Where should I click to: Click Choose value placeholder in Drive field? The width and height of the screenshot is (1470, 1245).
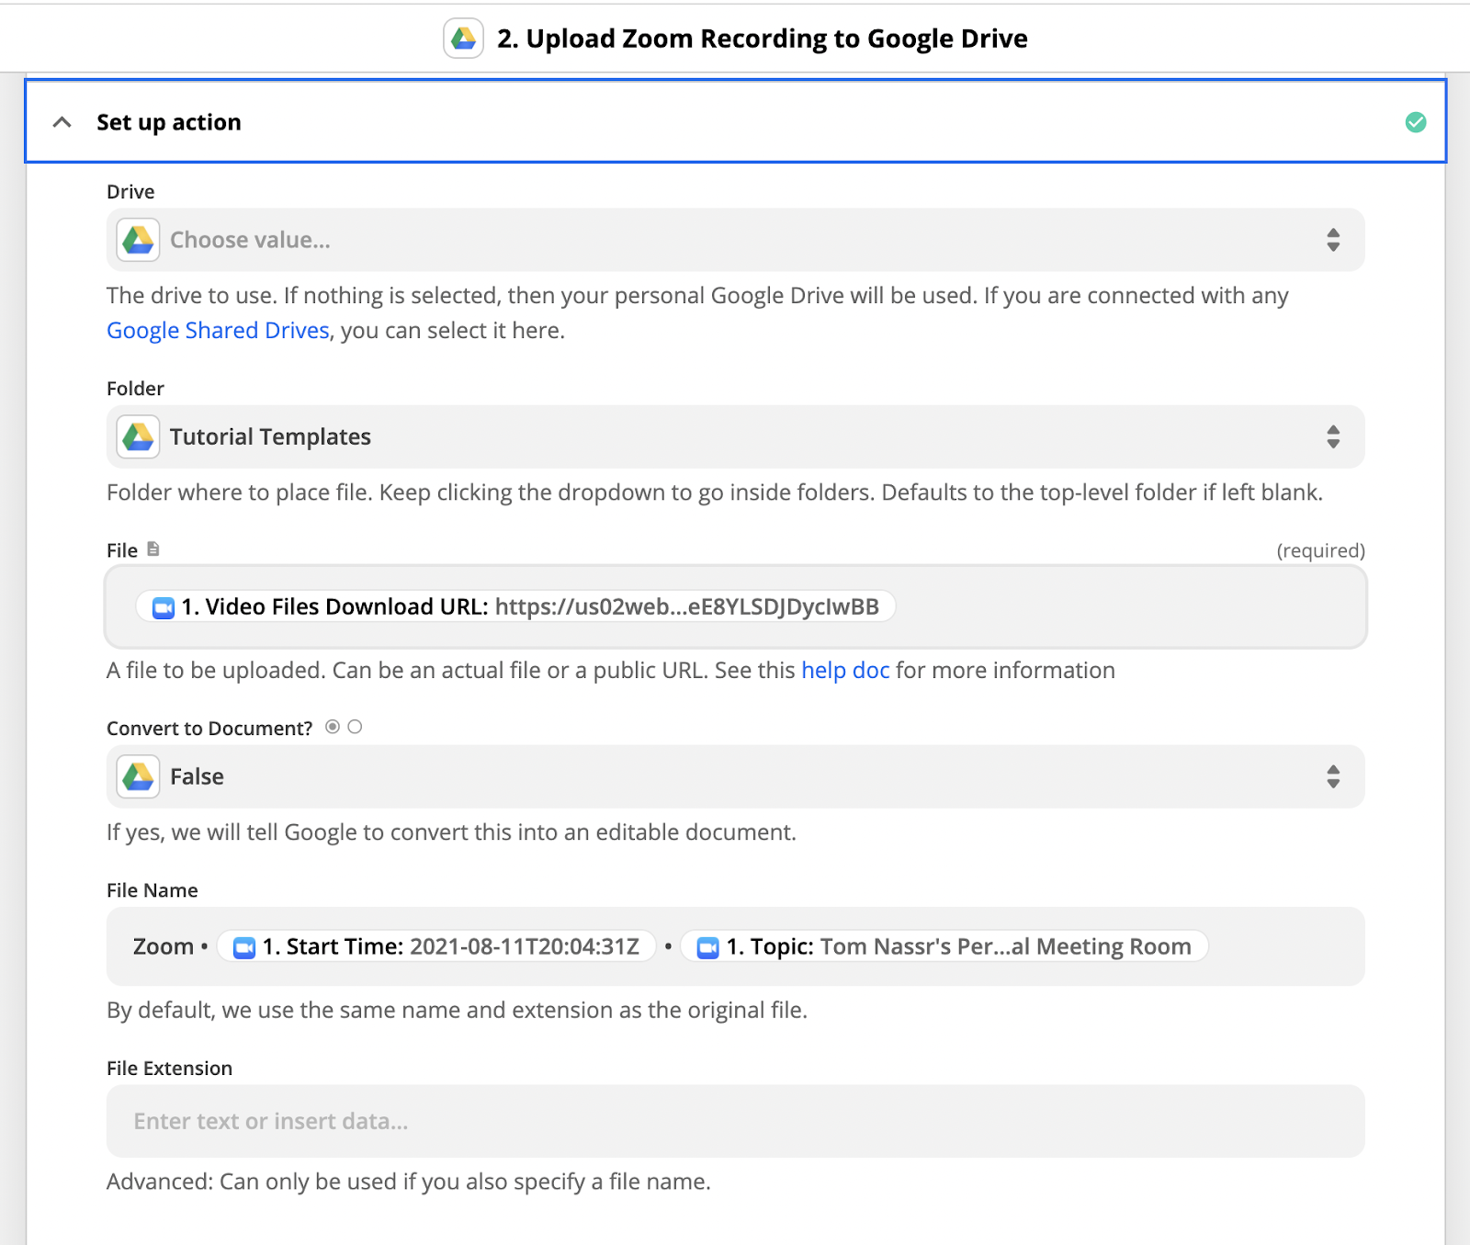(250, 240)
